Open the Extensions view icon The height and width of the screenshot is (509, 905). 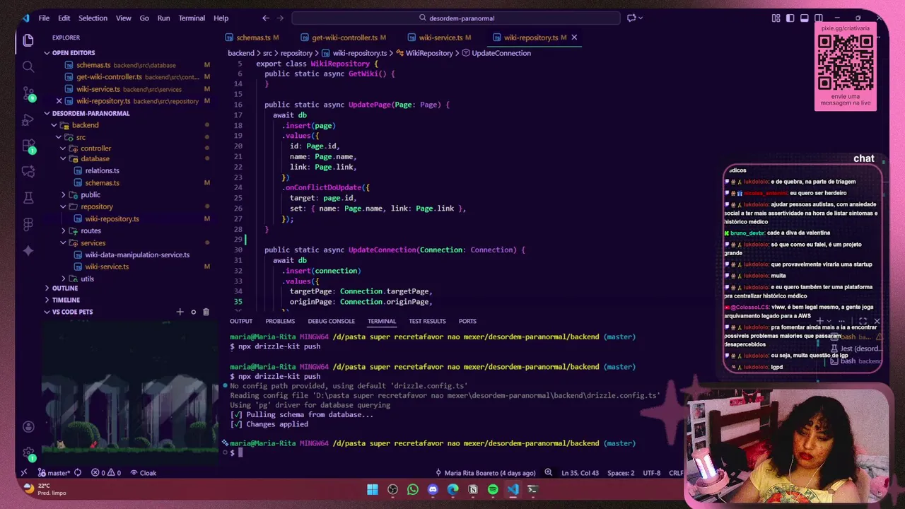coord(28,146)
